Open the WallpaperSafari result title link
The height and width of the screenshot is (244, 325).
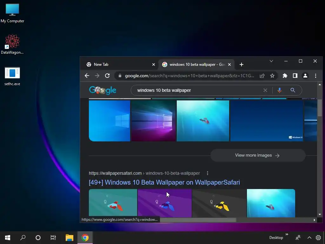coord(164,182)
